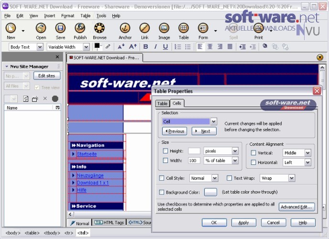The width and height of the screenshot is (329, 239).
Task: Open the Format menu
Action: click(67, 16)
